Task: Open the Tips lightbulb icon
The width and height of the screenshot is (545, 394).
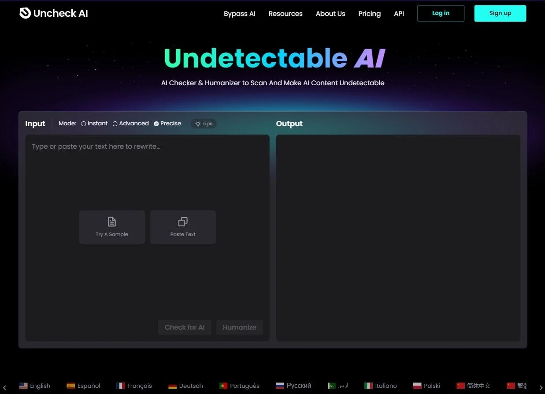Action: click(x=198, y=124)
